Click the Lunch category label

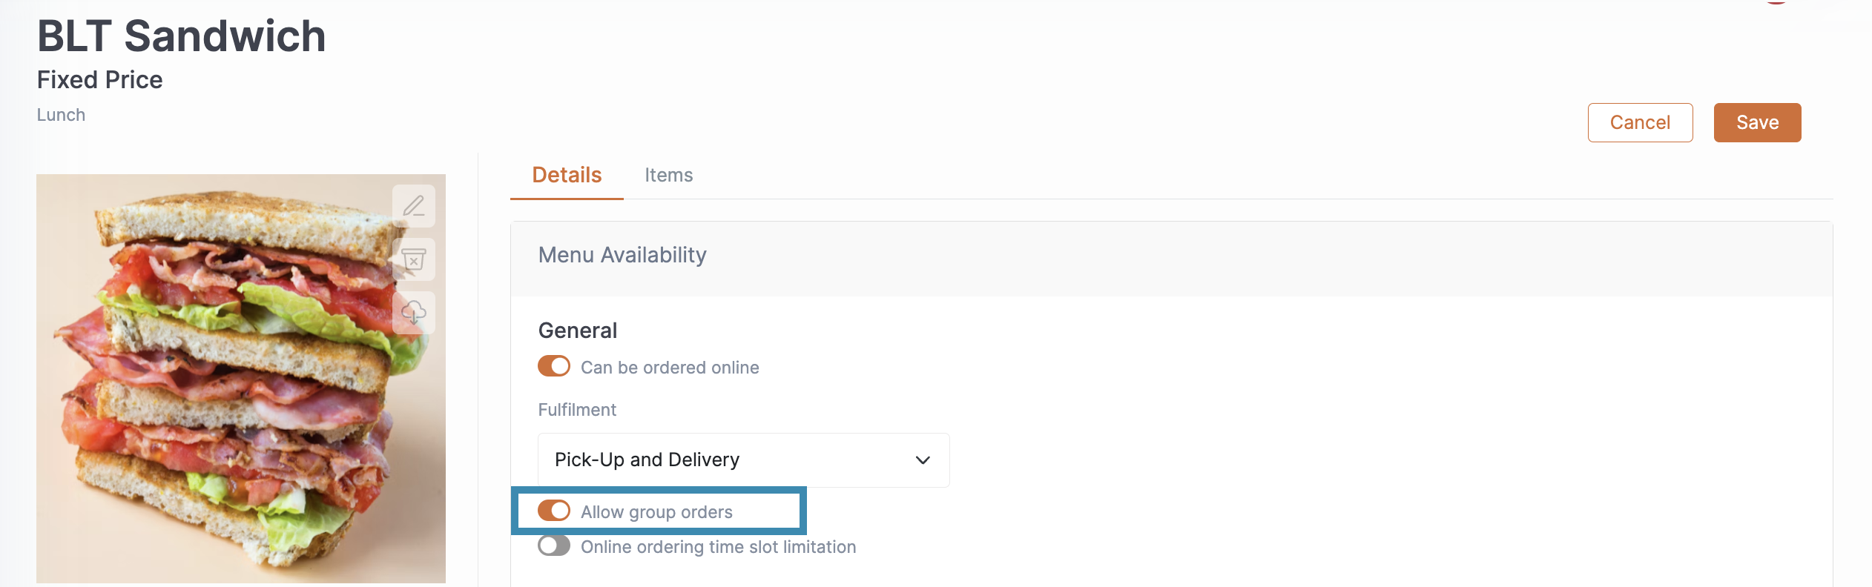pyautogui.click(x=61, y=115)
